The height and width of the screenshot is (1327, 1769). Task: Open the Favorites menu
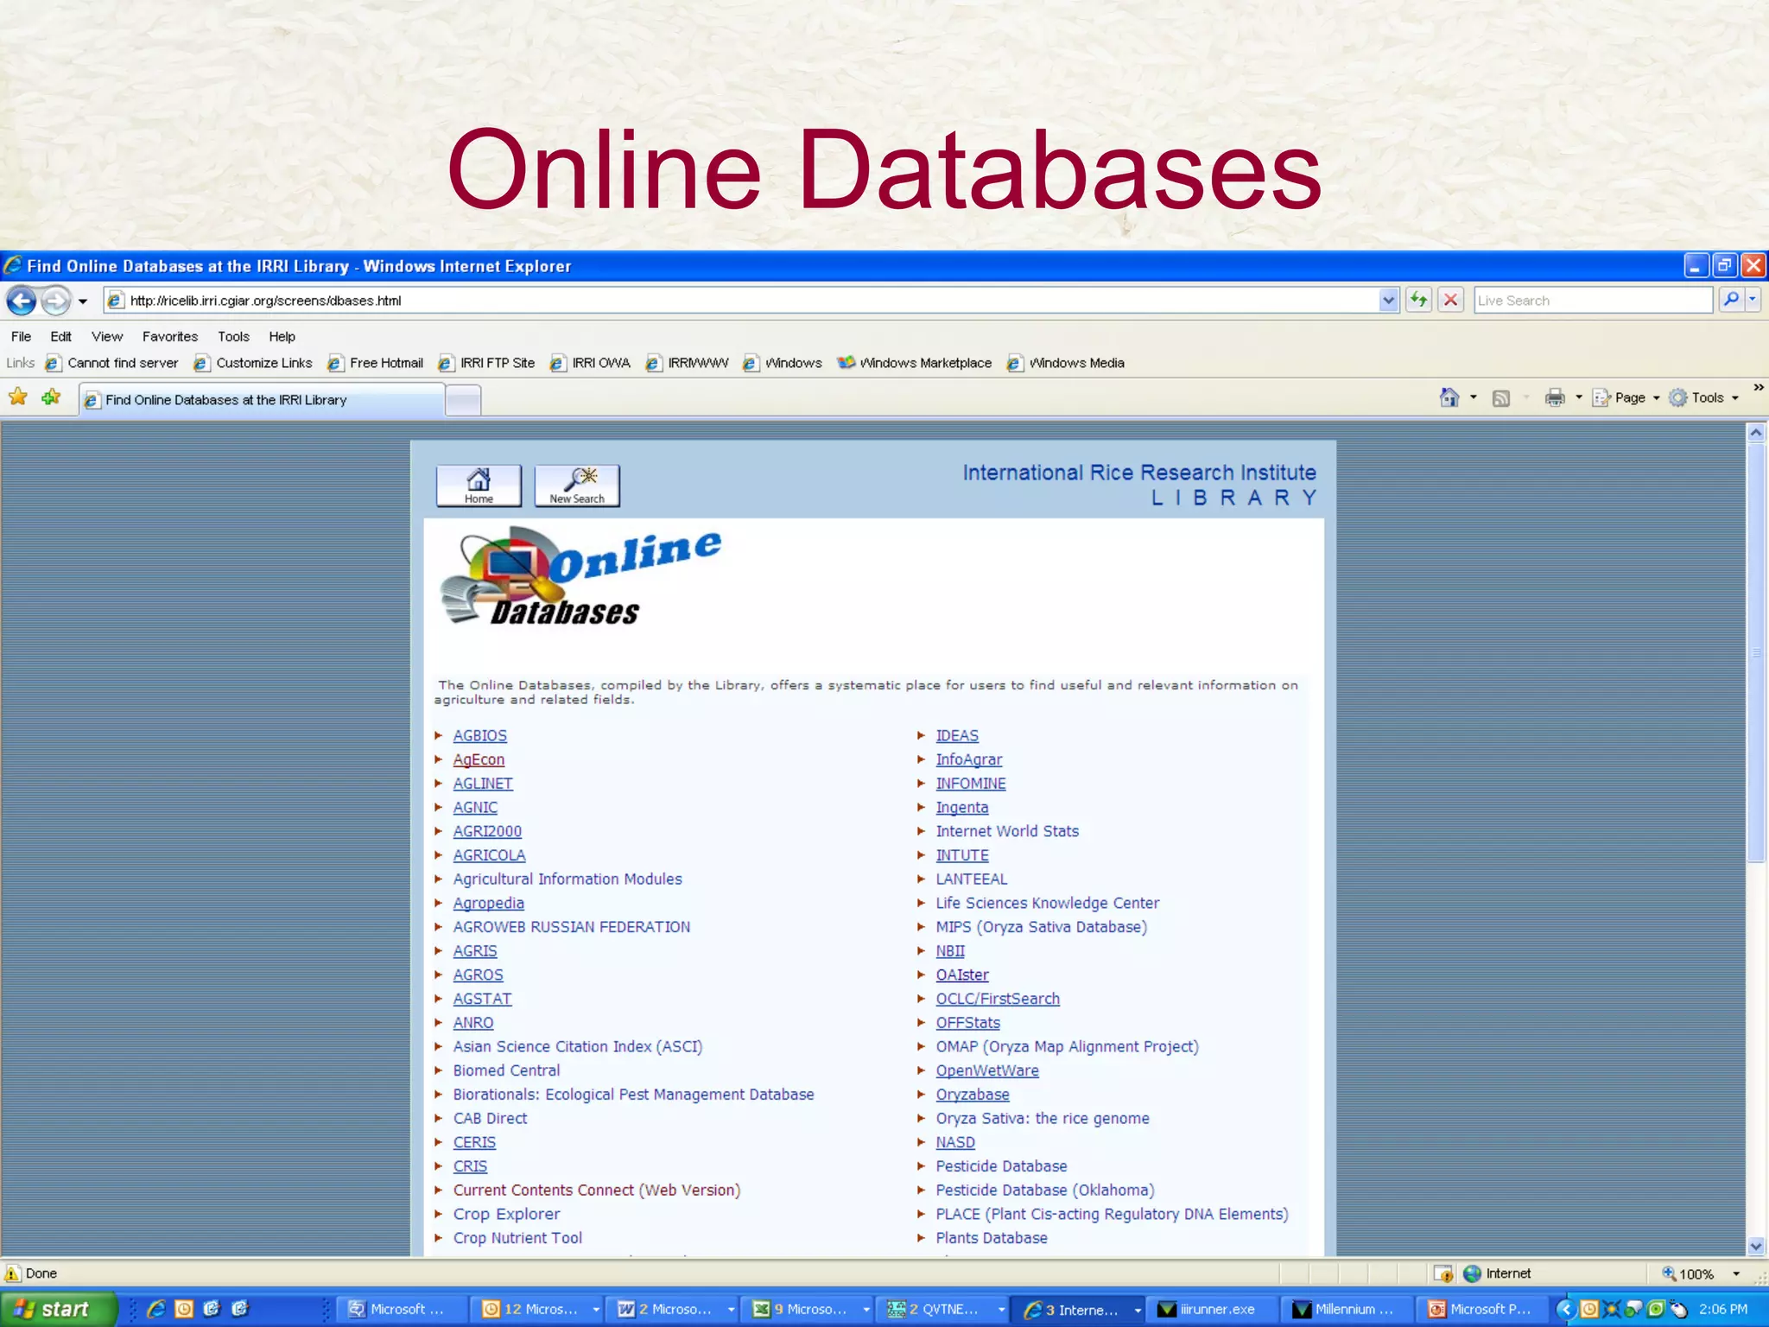(170, 337)
